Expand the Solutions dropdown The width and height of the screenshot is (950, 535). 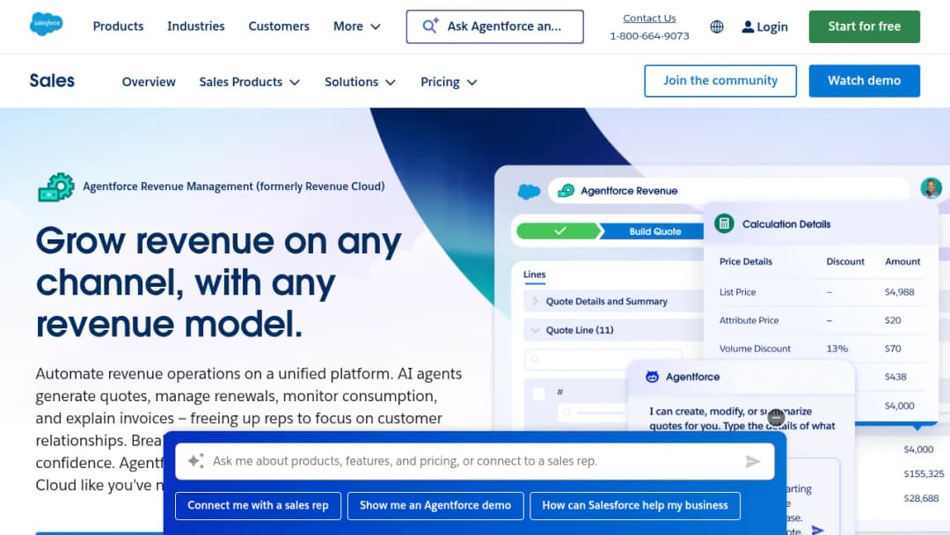[x=360, y=82]
